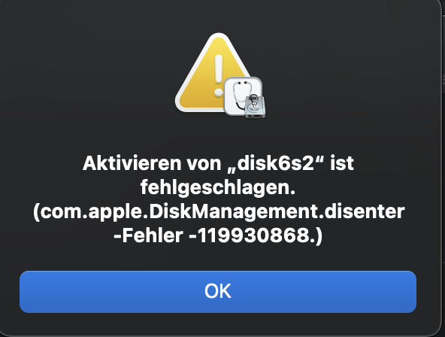Image resolution: width=445 pixels, height=337 pixels.
Task: Click the word "fehlgeschlagen." in the alert
Action: click(x=218, y=188)
